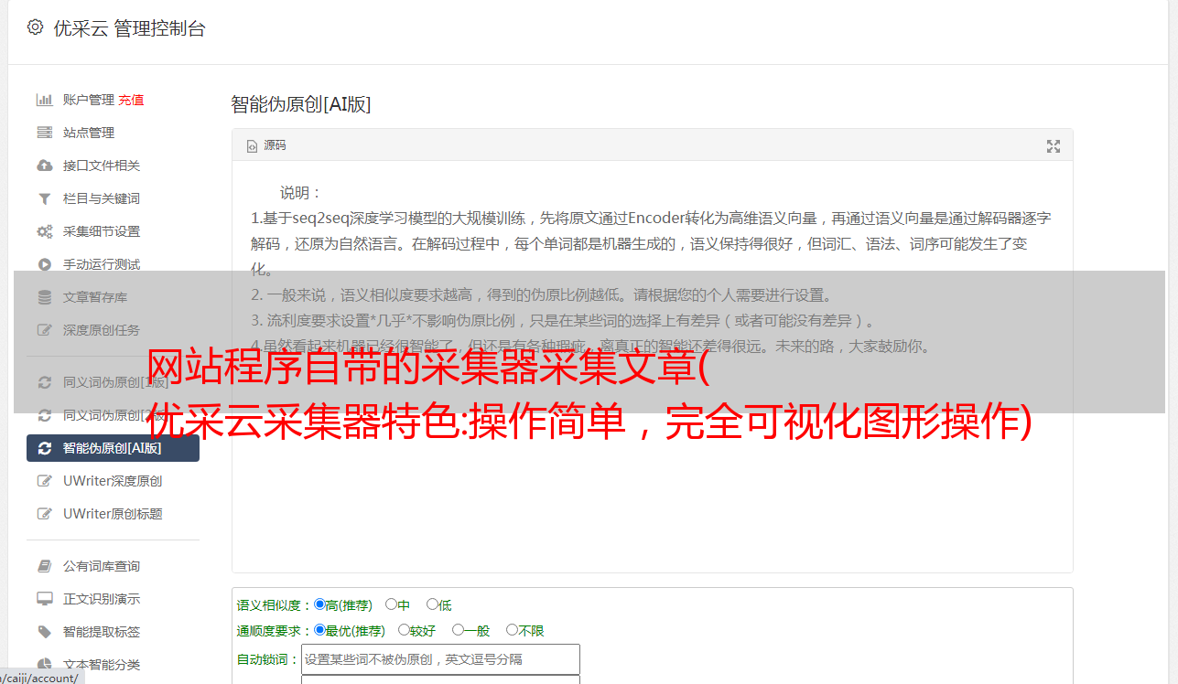This screenshot has height=684, width=1178.
Task: Open 正文识别演示 monitor icon
Action: coord(44,599)
